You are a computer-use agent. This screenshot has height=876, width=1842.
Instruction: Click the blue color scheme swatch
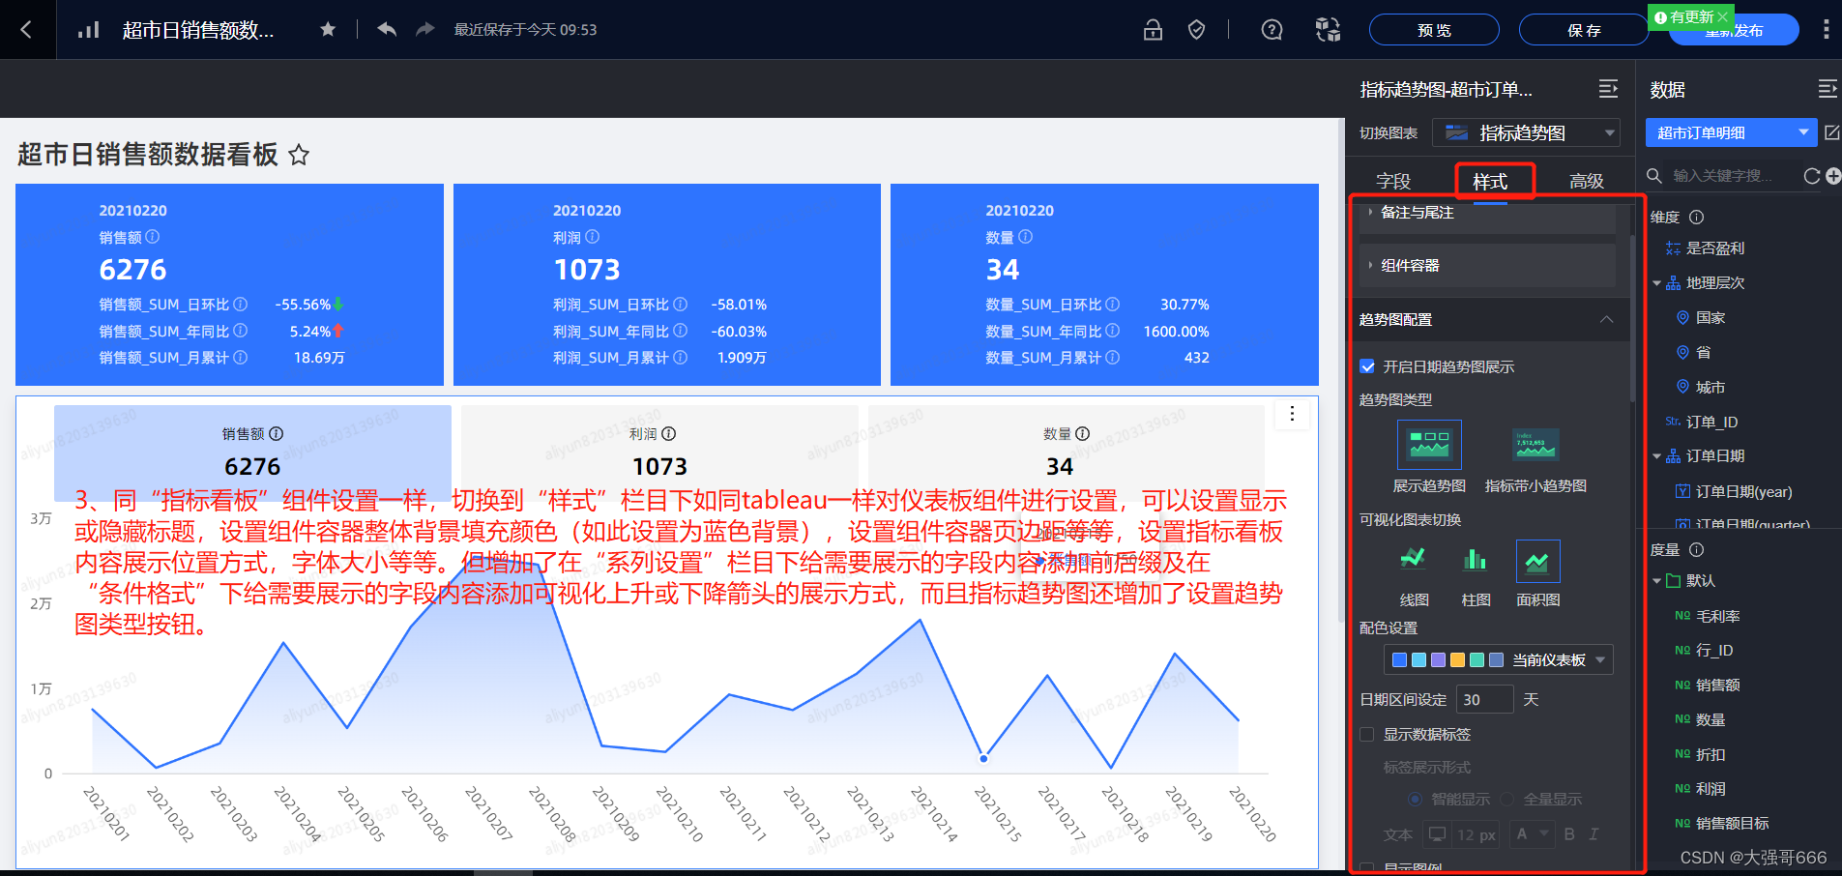pyautogui.click(x=1399, y=660)
